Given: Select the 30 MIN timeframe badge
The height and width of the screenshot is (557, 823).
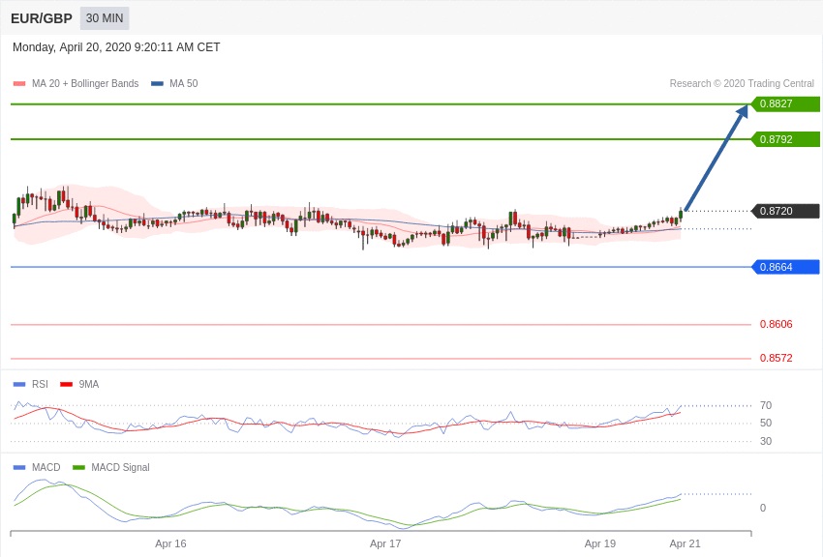Looking at the screenshot, I should [x=105, y=18].
